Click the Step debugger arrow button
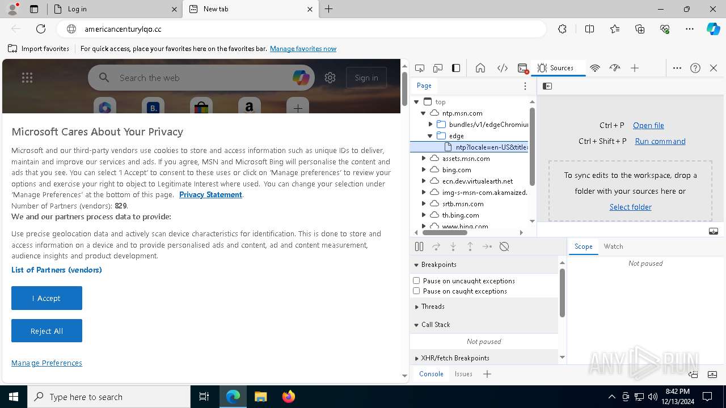The image size is (726, 408). [487, 246]
